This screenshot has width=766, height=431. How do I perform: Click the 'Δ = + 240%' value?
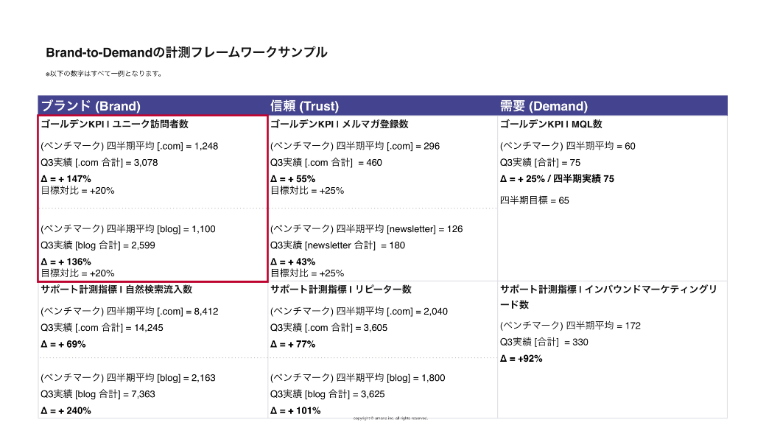66,410
